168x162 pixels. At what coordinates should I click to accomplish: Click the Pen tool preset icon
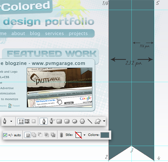pyautogui.click(x=4, y=121)
